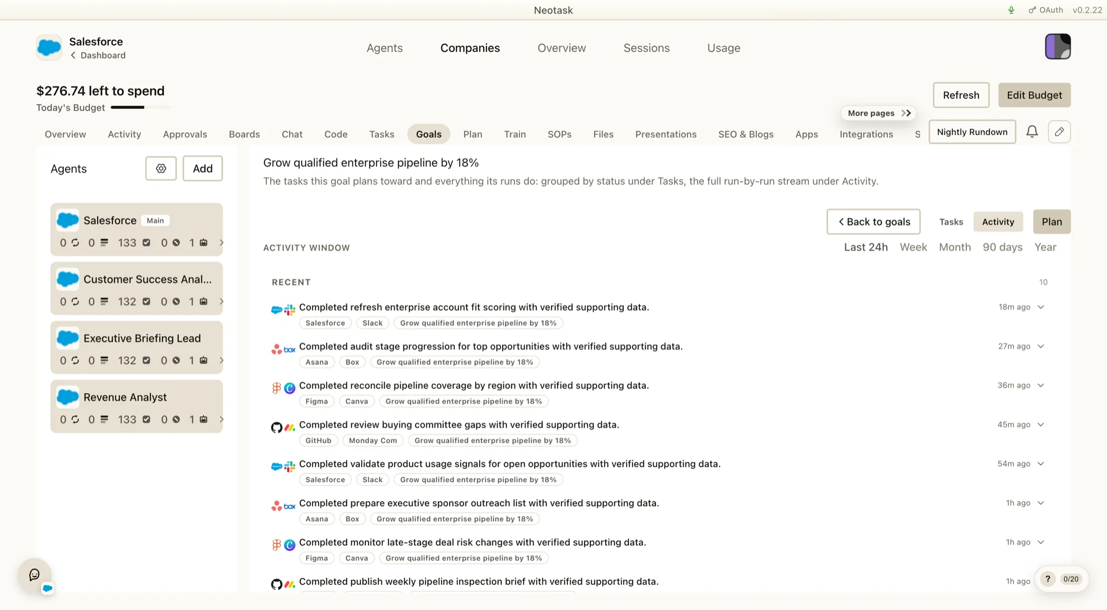This screenshot has width=1107, height=610.
Task: Show More pages navigation
Action: pos(878,113)
